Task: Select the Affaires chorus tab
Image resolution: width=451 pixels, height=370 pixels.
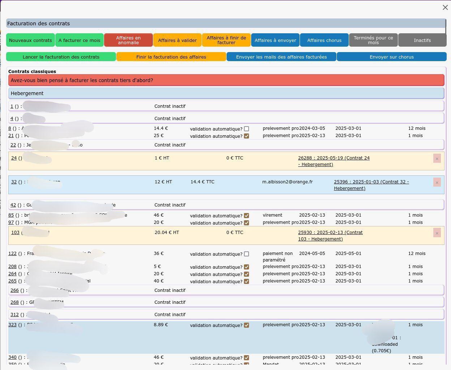Action: coord(324,40)
